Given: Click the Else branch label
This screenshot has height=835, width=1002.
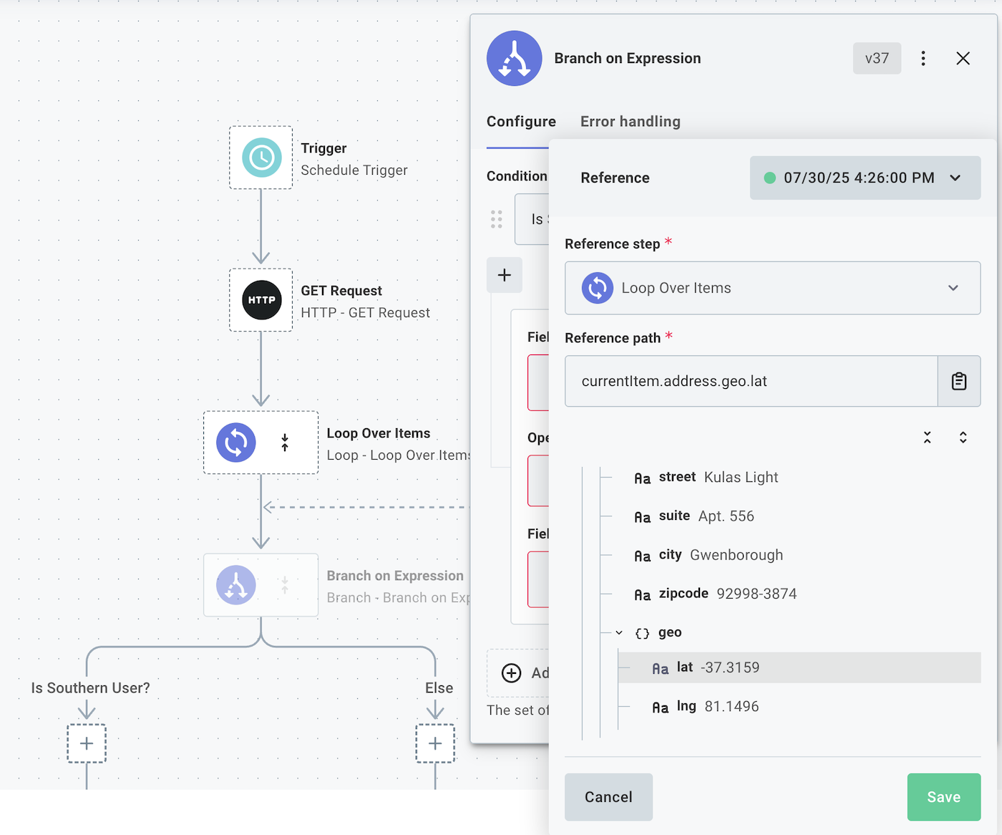Looking at the screenshot, I should [439, 688].
